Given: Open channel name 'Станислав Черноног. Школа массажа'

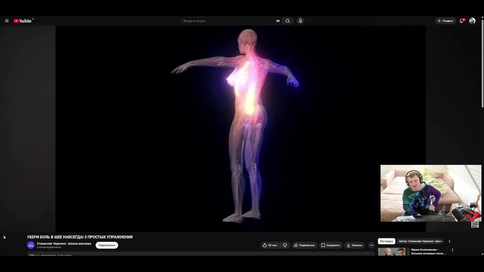Looking at the screenshot, I should point(64,244).
